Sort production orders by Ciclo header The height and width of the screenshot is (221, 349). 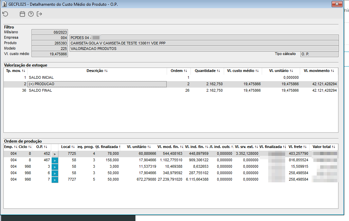(x=25, y=147)
